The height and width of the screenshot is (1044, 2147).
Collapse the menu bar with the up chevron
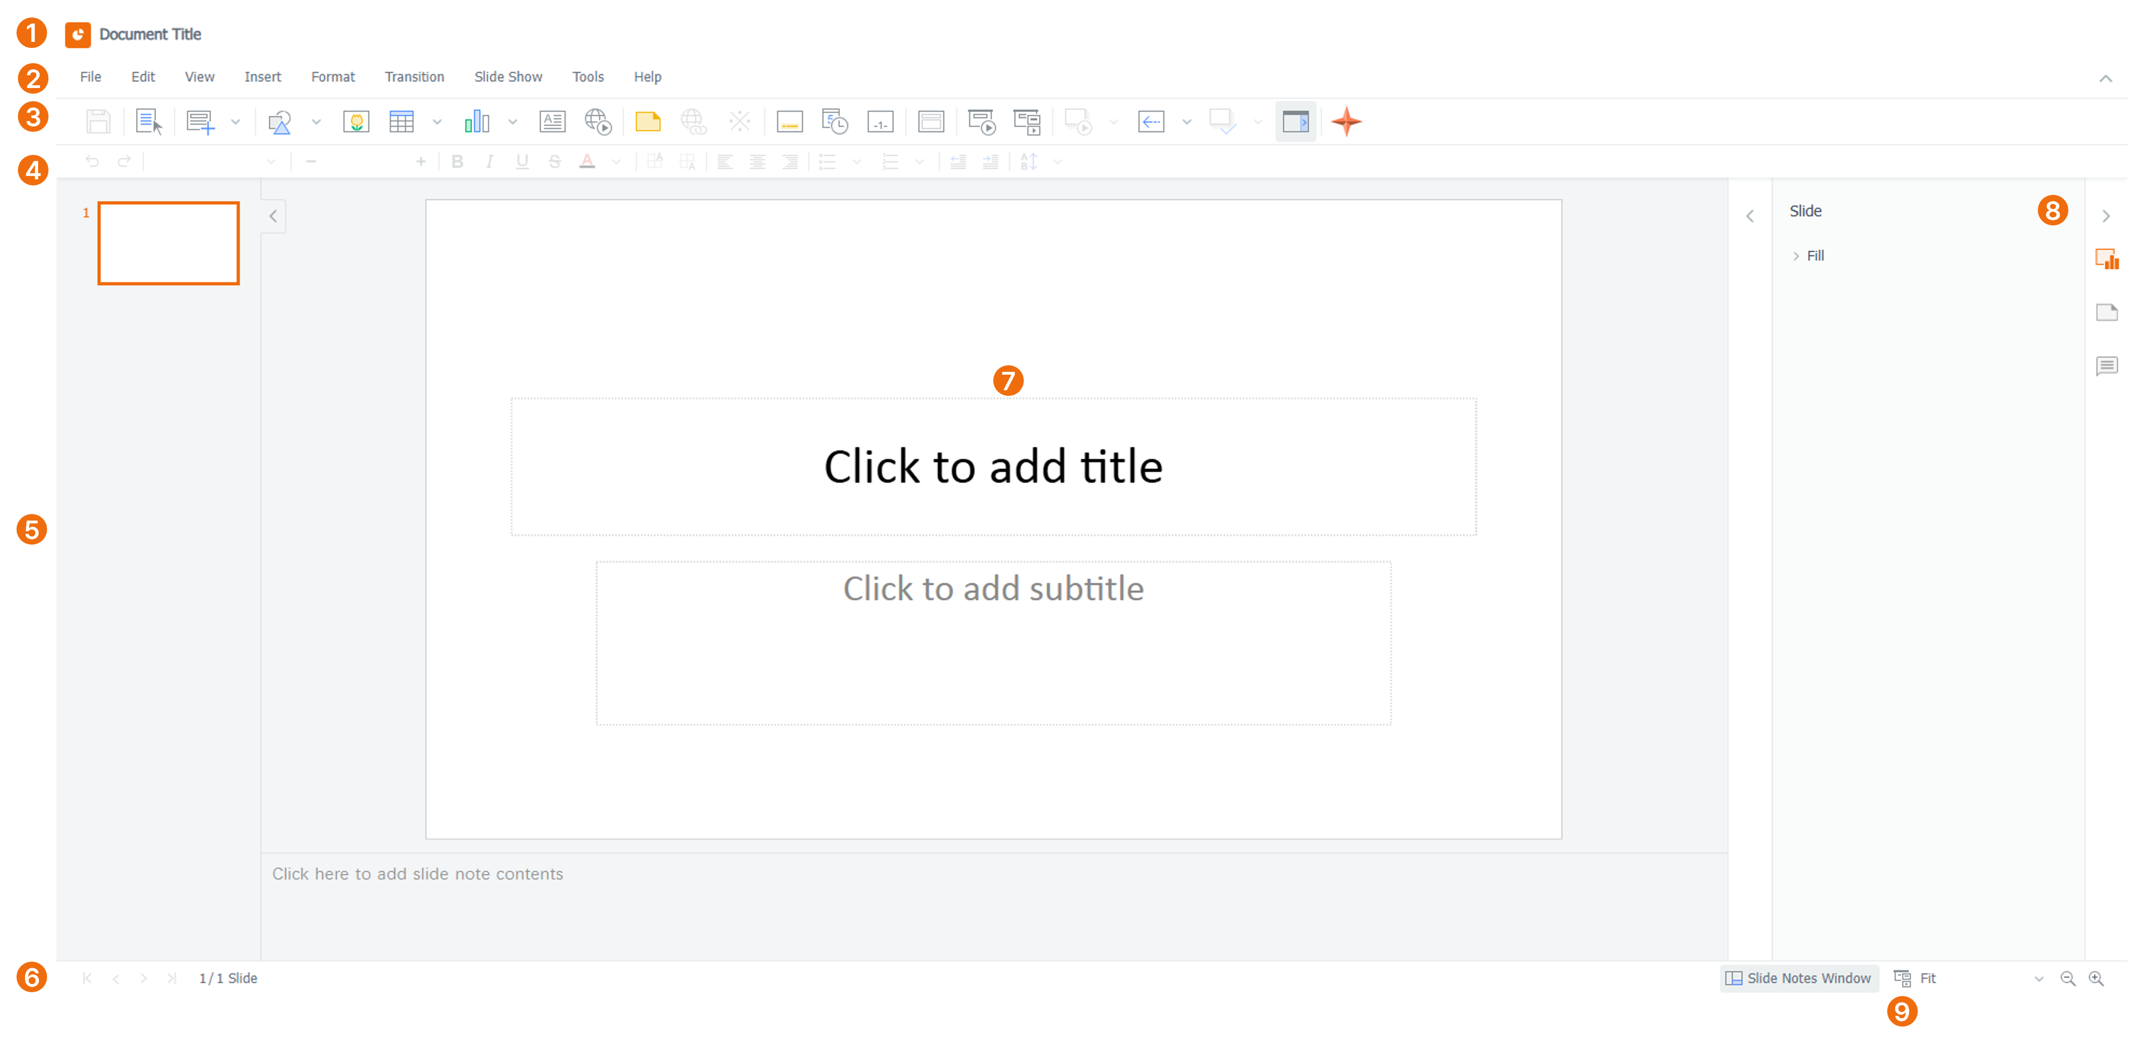(x=2105, y=78)
